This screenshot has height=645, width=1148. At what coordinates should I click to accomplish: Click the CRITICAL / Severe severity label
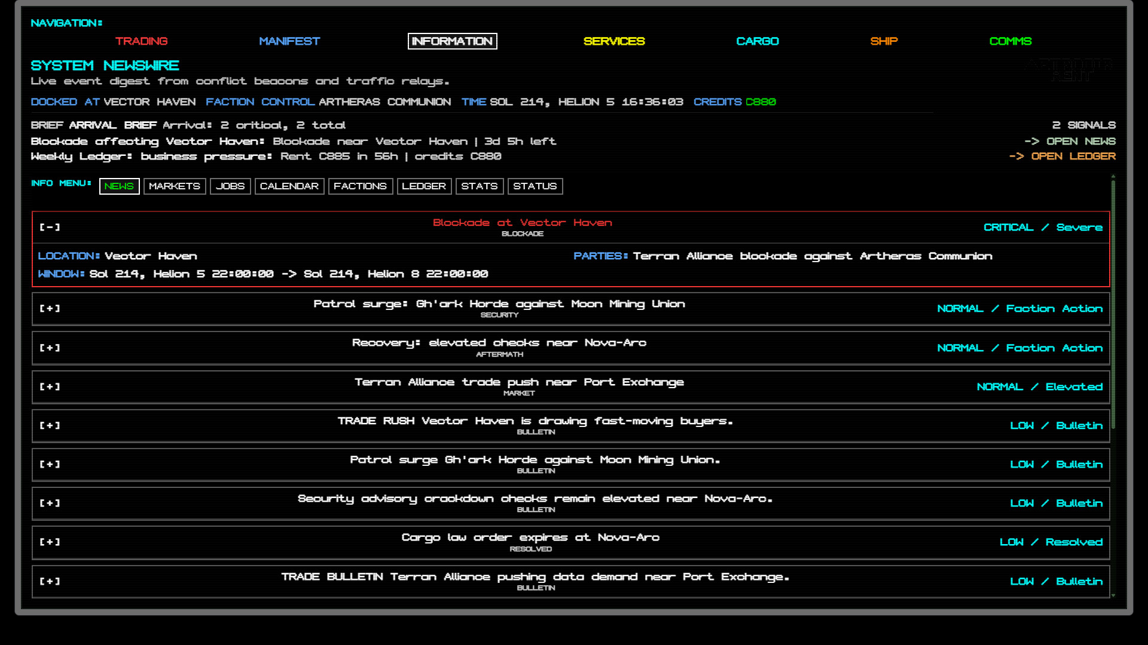1043,228
